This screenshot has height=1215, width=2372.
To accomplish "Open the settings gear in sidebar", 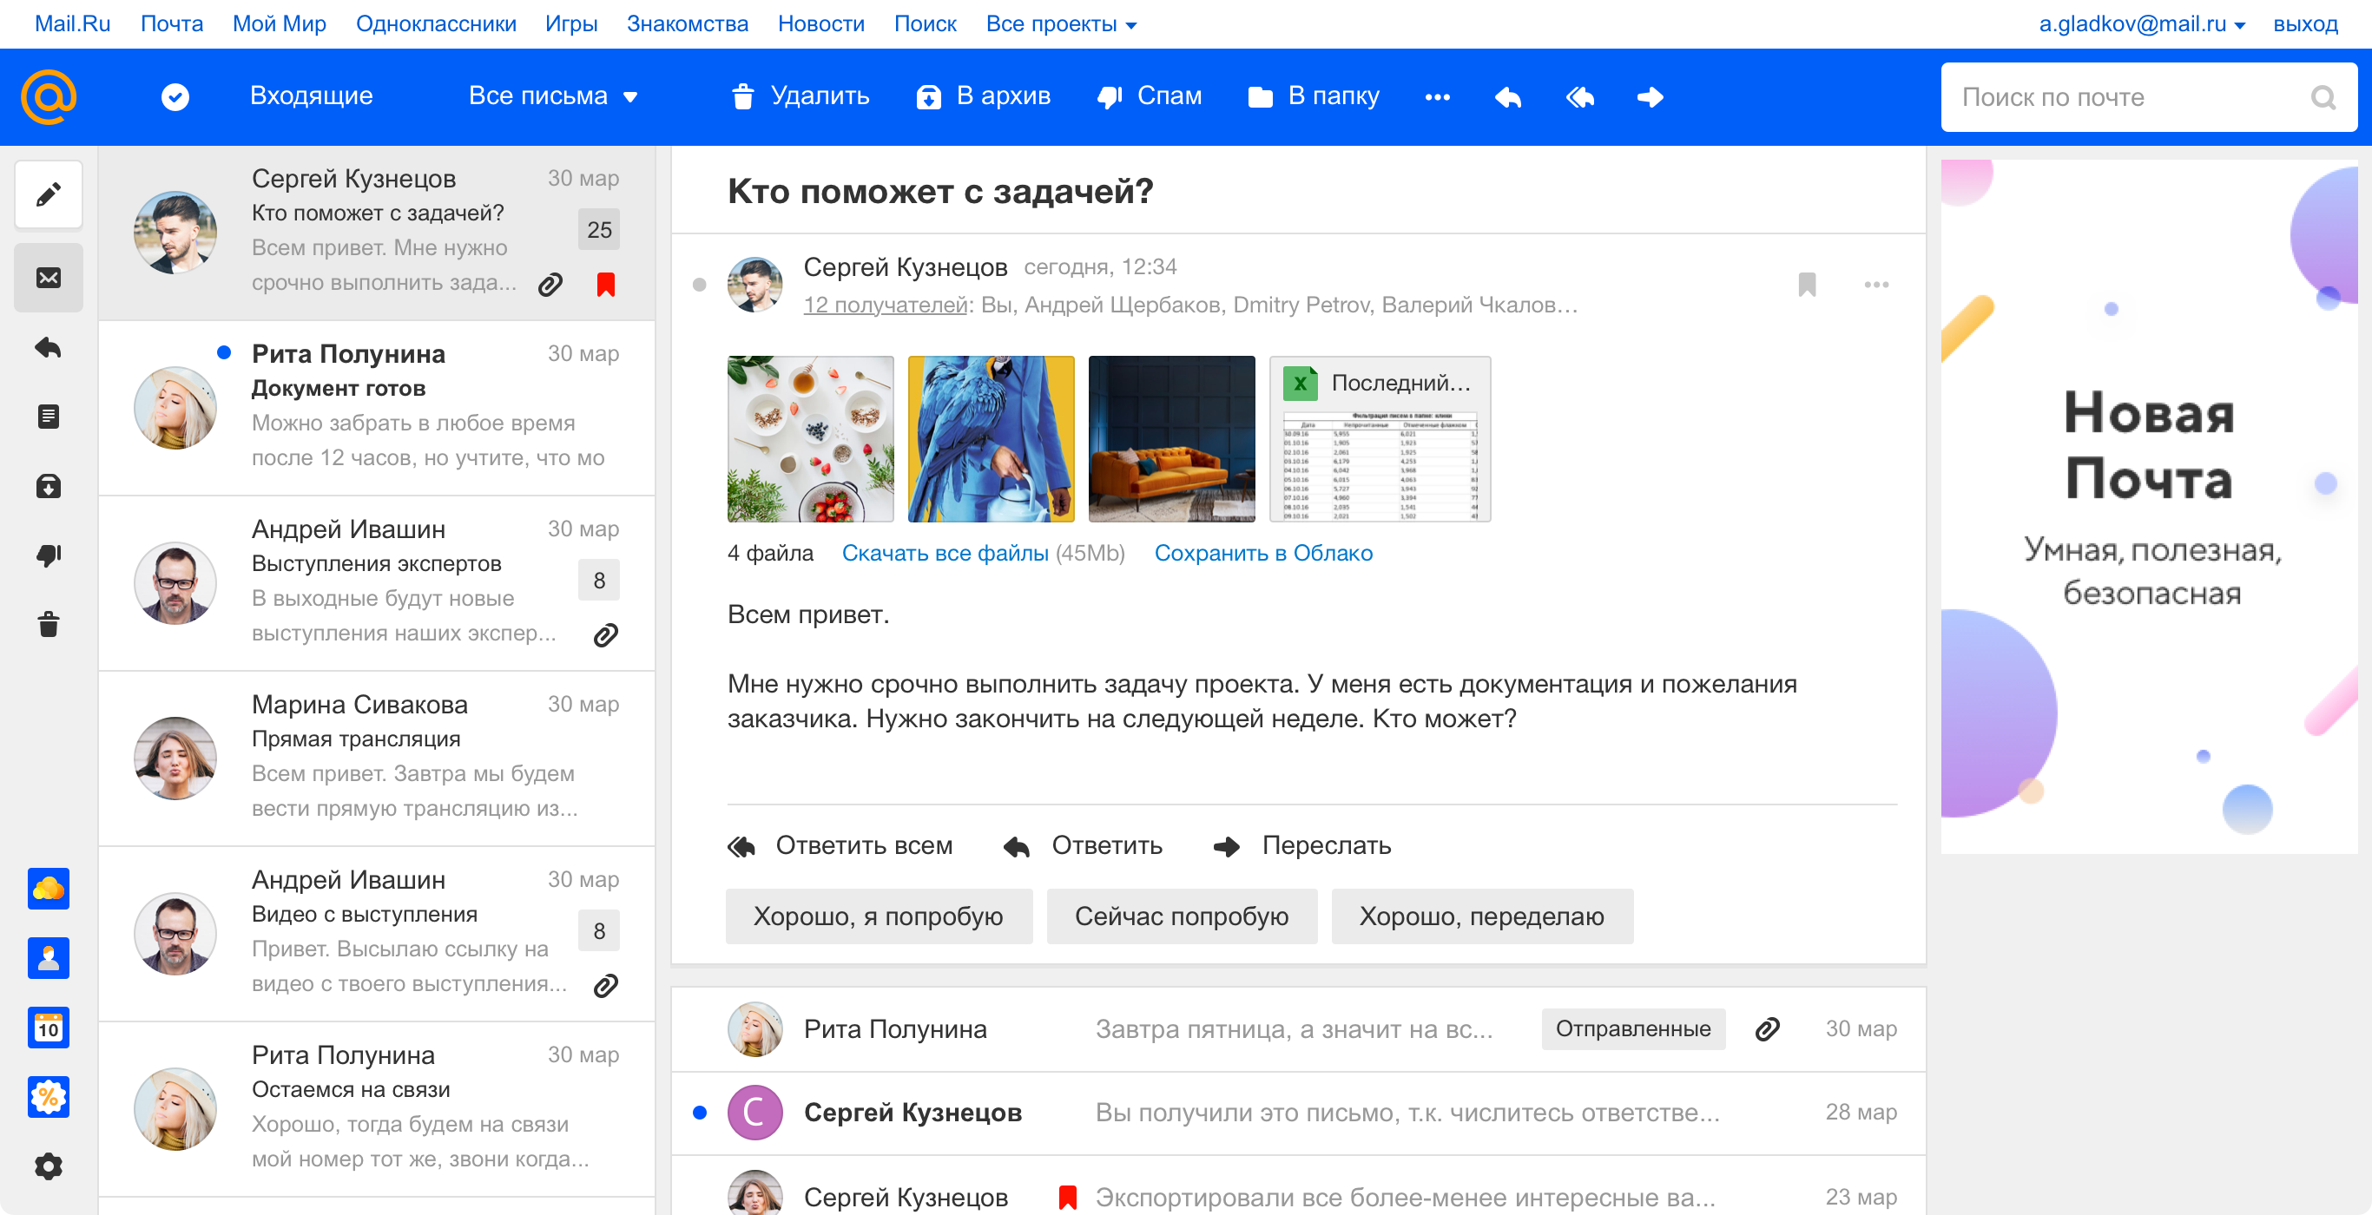I will [49, 1166].
